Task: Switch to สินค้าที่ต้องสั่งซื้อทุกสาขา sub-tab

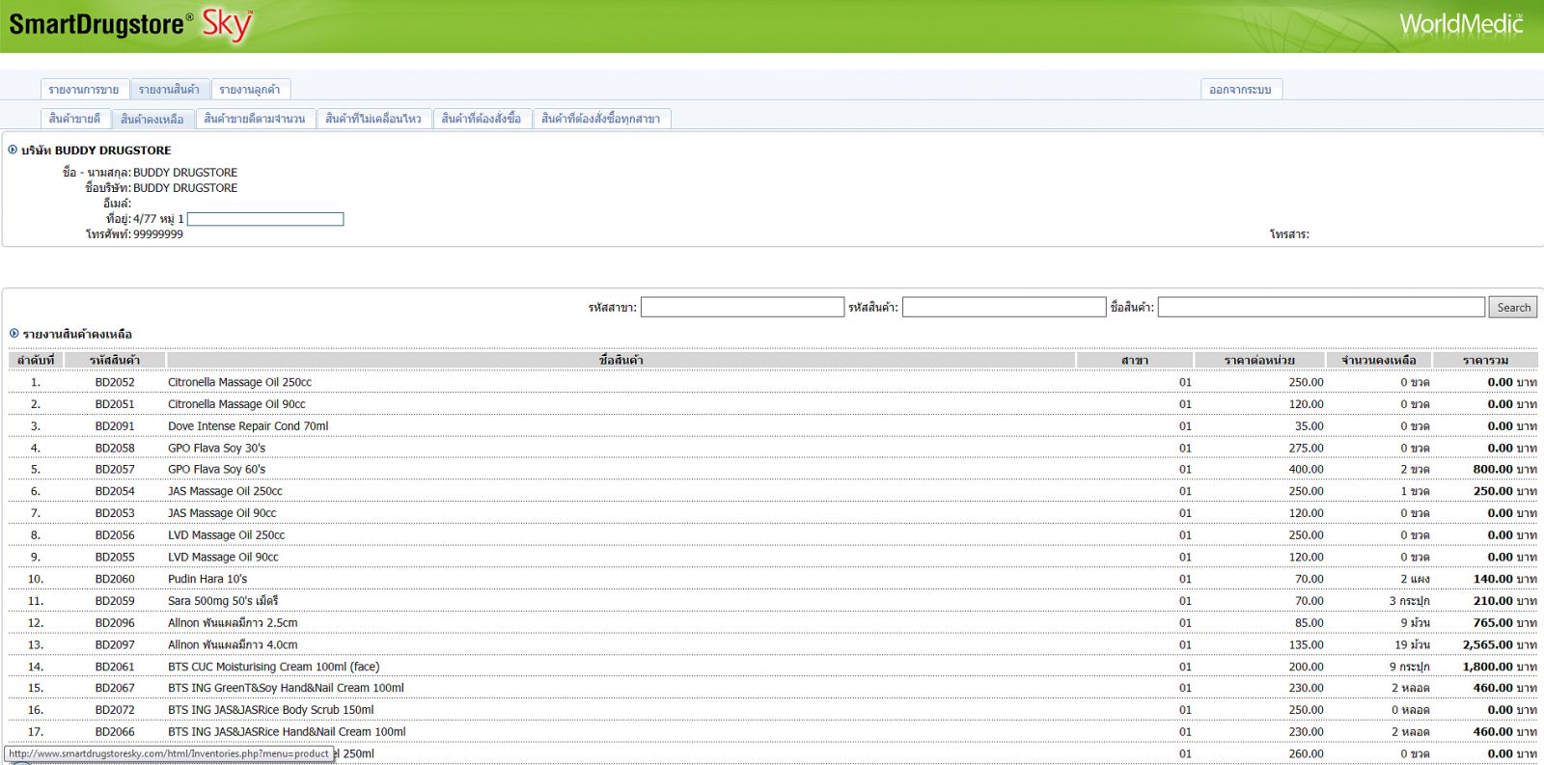Action: 601,119
